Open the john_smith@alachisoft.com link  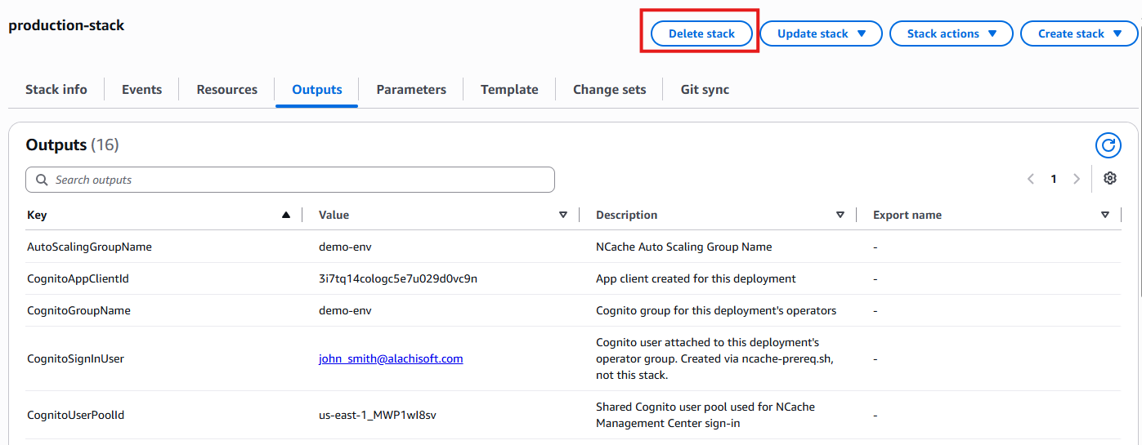(x=391, y=358)
